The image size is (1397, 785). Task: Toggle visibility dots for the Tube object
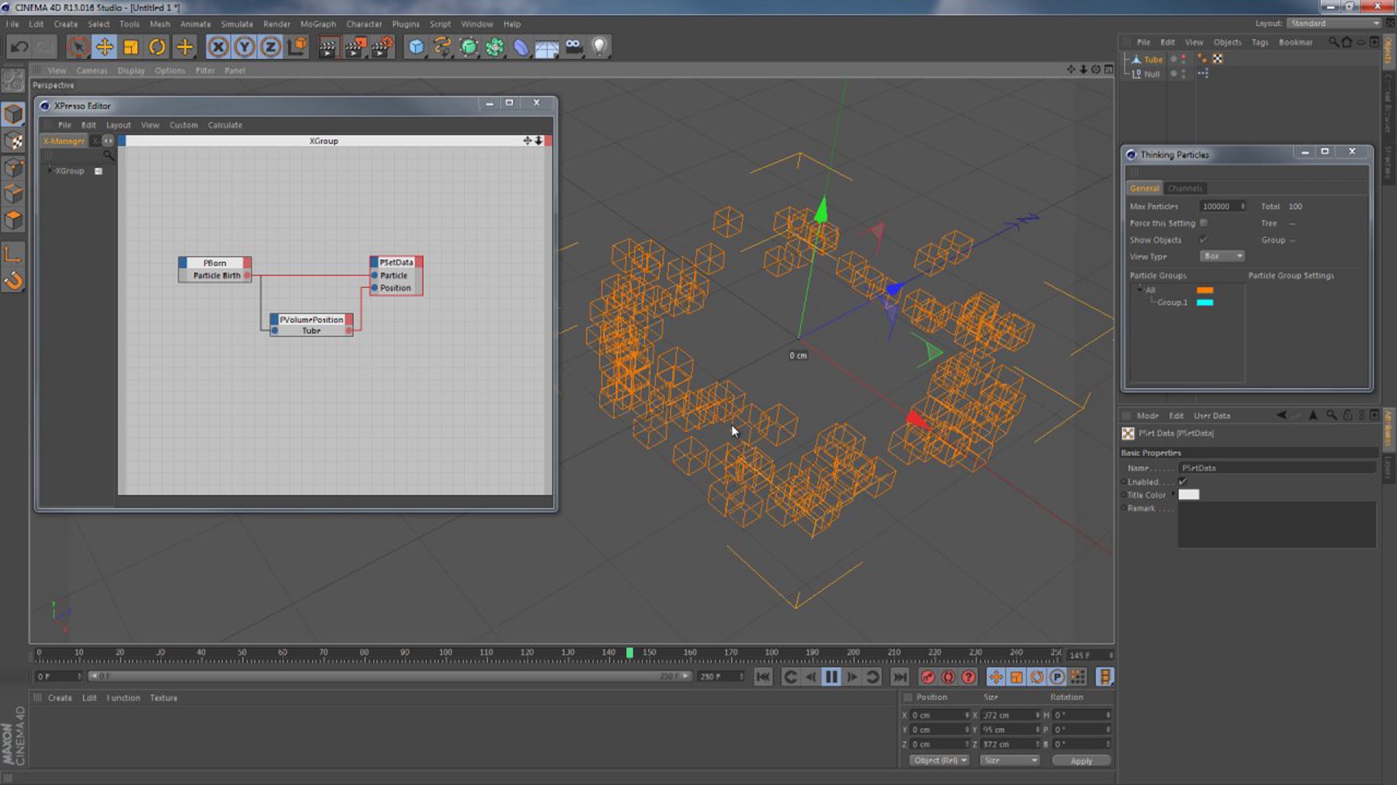pos(1183,59)
